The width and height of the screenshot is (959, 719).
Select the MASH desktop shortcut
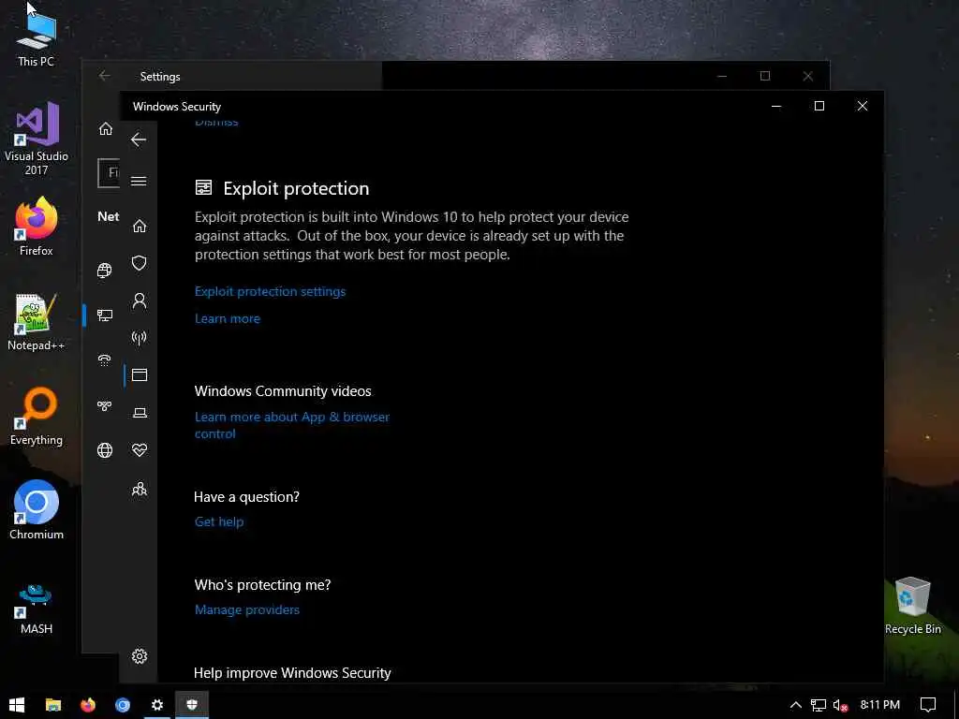[x=37, y=609]
